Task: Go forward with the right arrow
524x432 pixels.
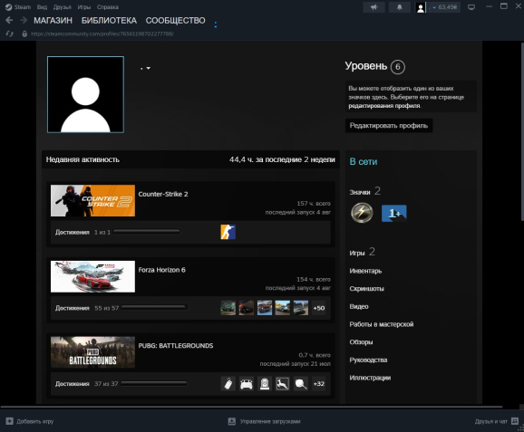Action: coord(24,20)
